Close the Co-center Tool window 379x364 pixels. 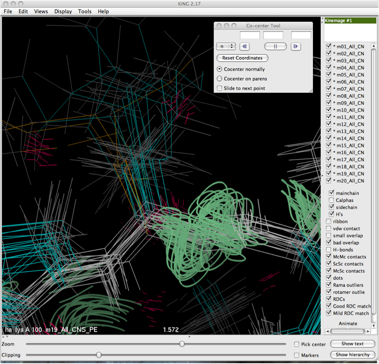[x=219, y=26]
